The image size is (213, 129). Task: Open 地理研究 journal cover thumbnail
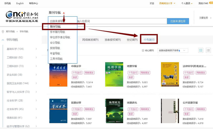[114, 111]
